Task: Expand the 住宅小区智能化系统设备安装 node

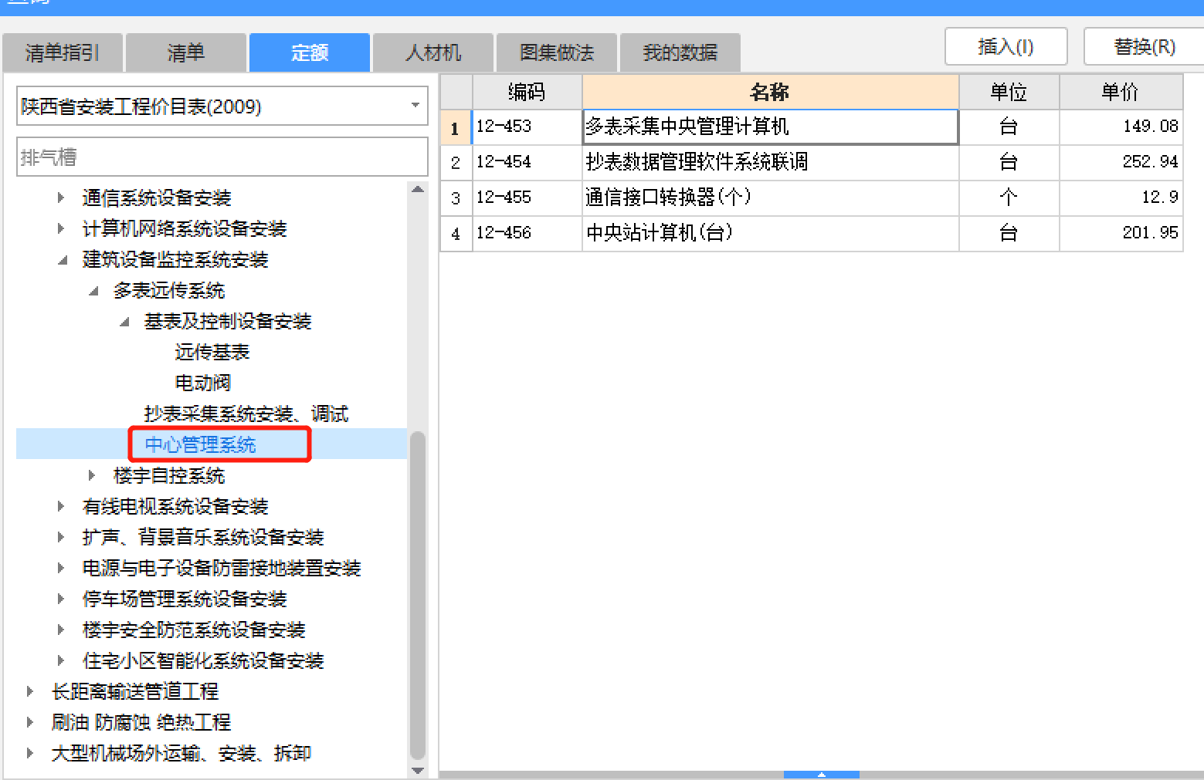Action: coord(61,660)
